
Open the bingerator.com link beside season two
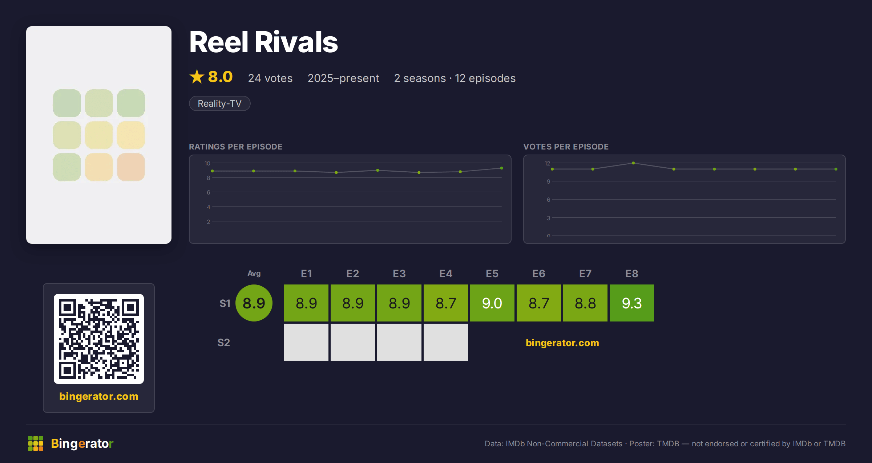[x=562, y=343]
